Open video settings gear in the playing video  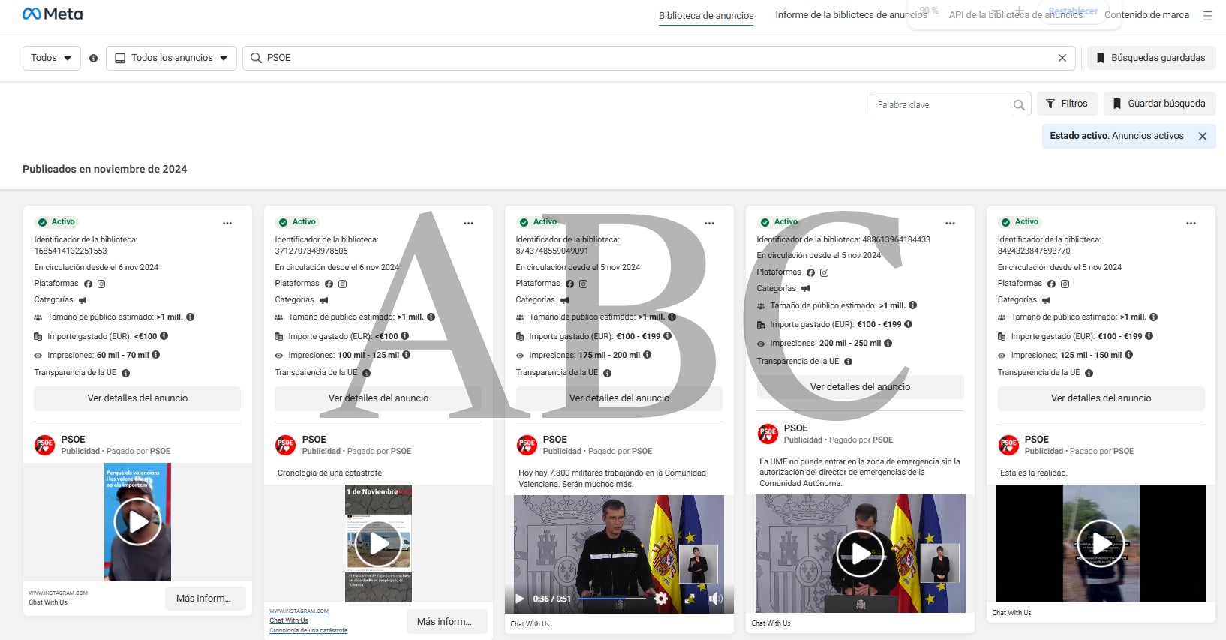pos(661,599)
